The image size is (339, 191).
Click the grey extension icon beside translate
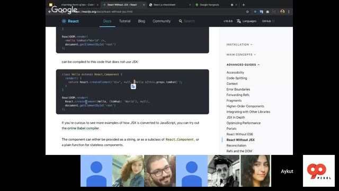coord(267,12)
